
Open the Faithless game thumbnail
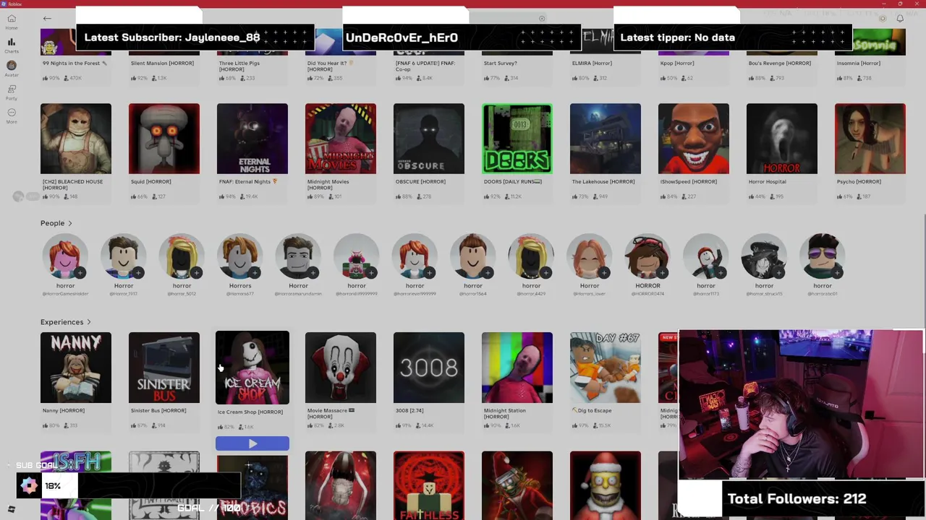[429, 485]
